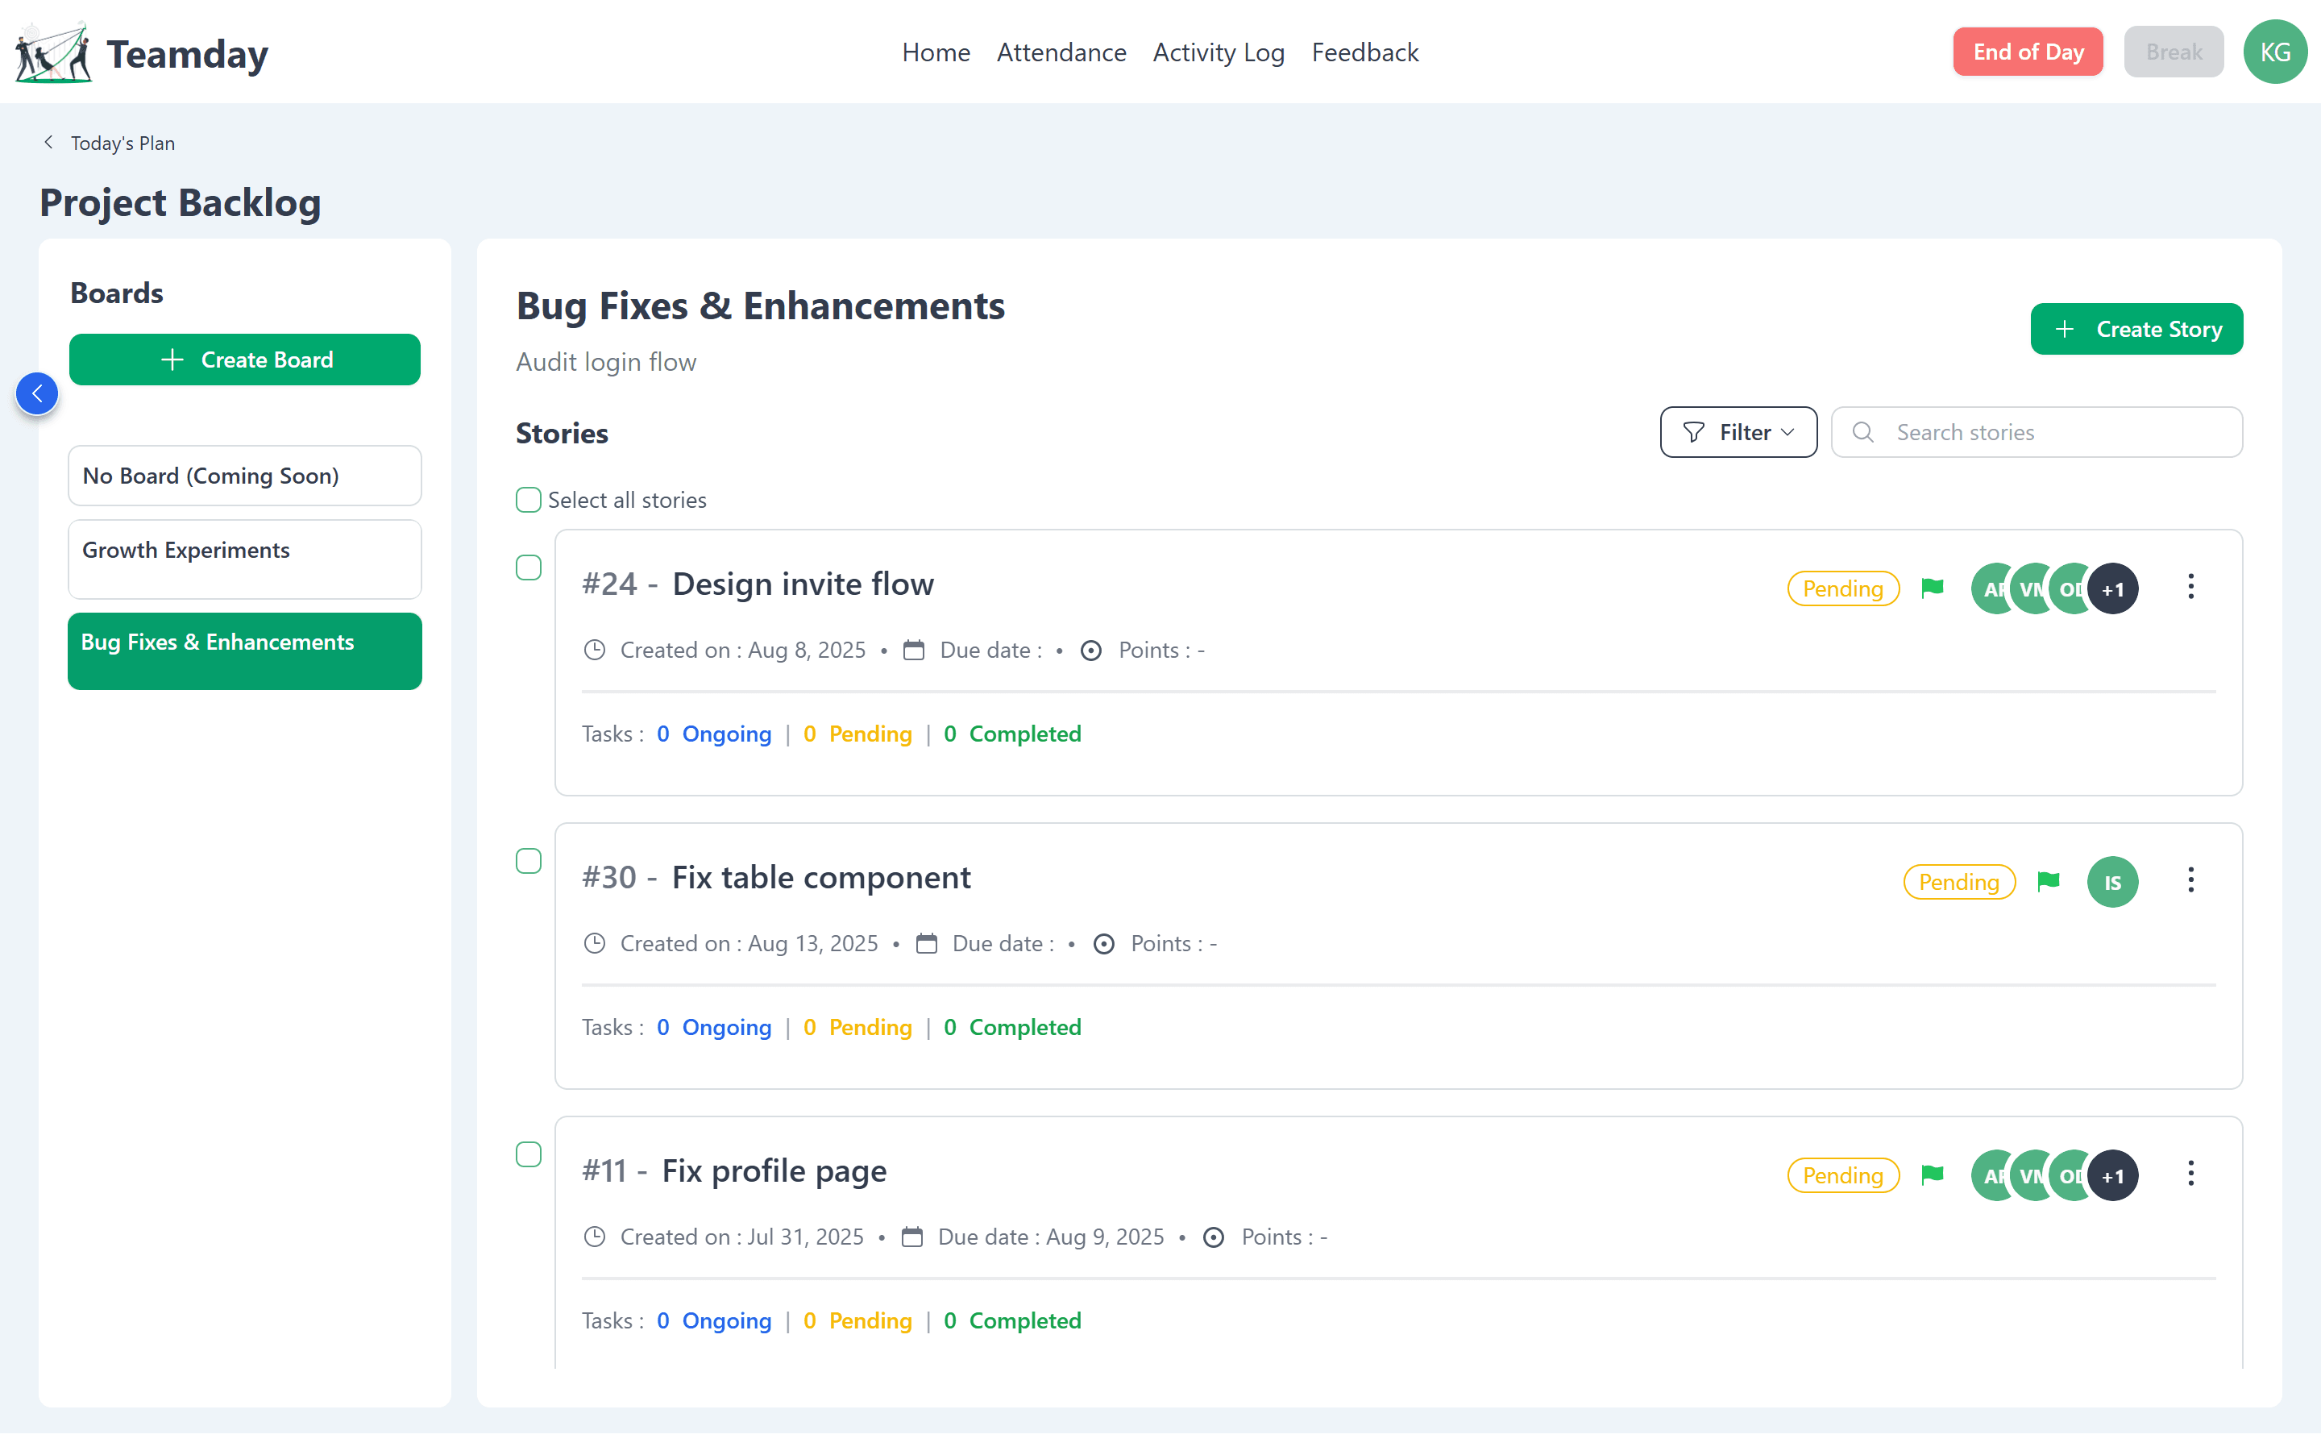Click green priority flag on Fix profile page
Viewport: 2321px width, 1451px height.
coord(1932,1175)
